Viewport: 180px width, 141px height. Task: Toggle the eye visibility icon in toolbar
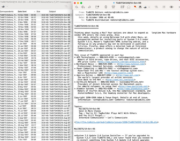pos(171,7)
